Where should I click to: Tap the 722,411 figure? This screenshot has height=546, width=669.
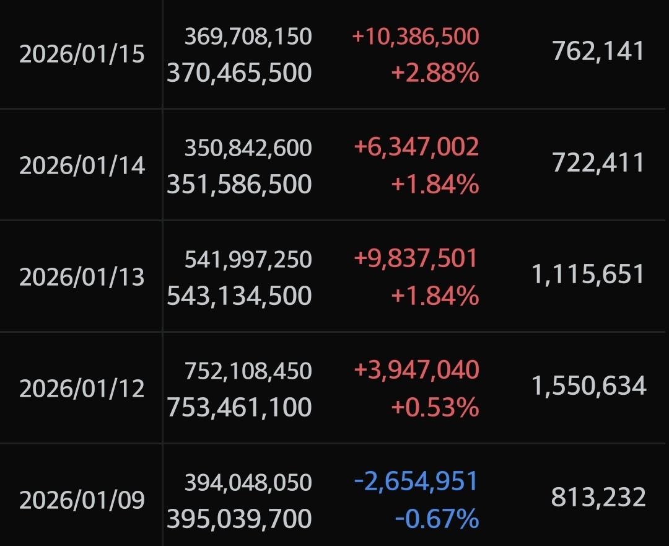tap(598, 164)
